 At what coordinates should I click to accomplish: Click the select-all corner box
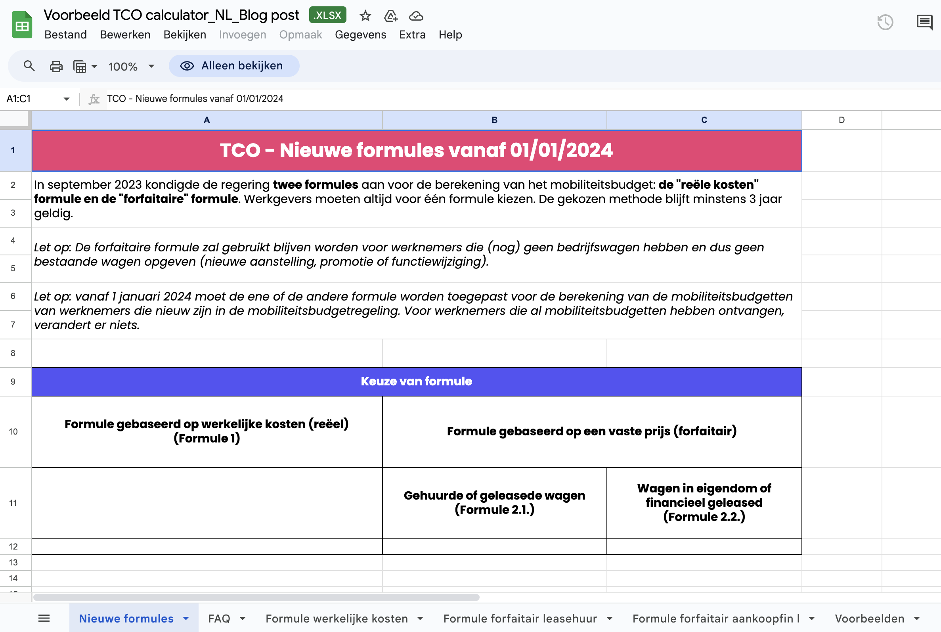click(15, 120)
